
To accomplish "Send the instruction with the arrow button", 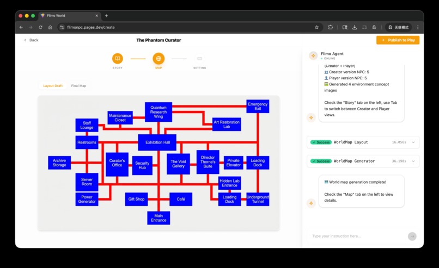I will [x=412, y=236].
